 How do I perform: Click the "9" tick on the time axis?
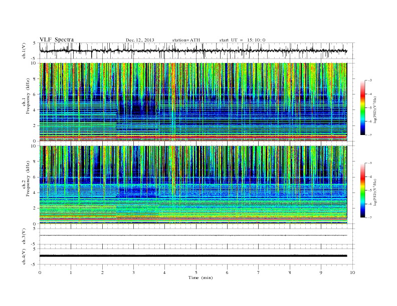(x=321, y=272)
